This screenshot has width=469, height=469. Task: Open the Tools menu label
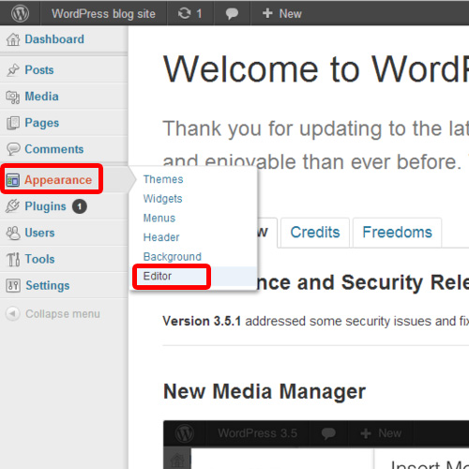(x=39, y=259)
